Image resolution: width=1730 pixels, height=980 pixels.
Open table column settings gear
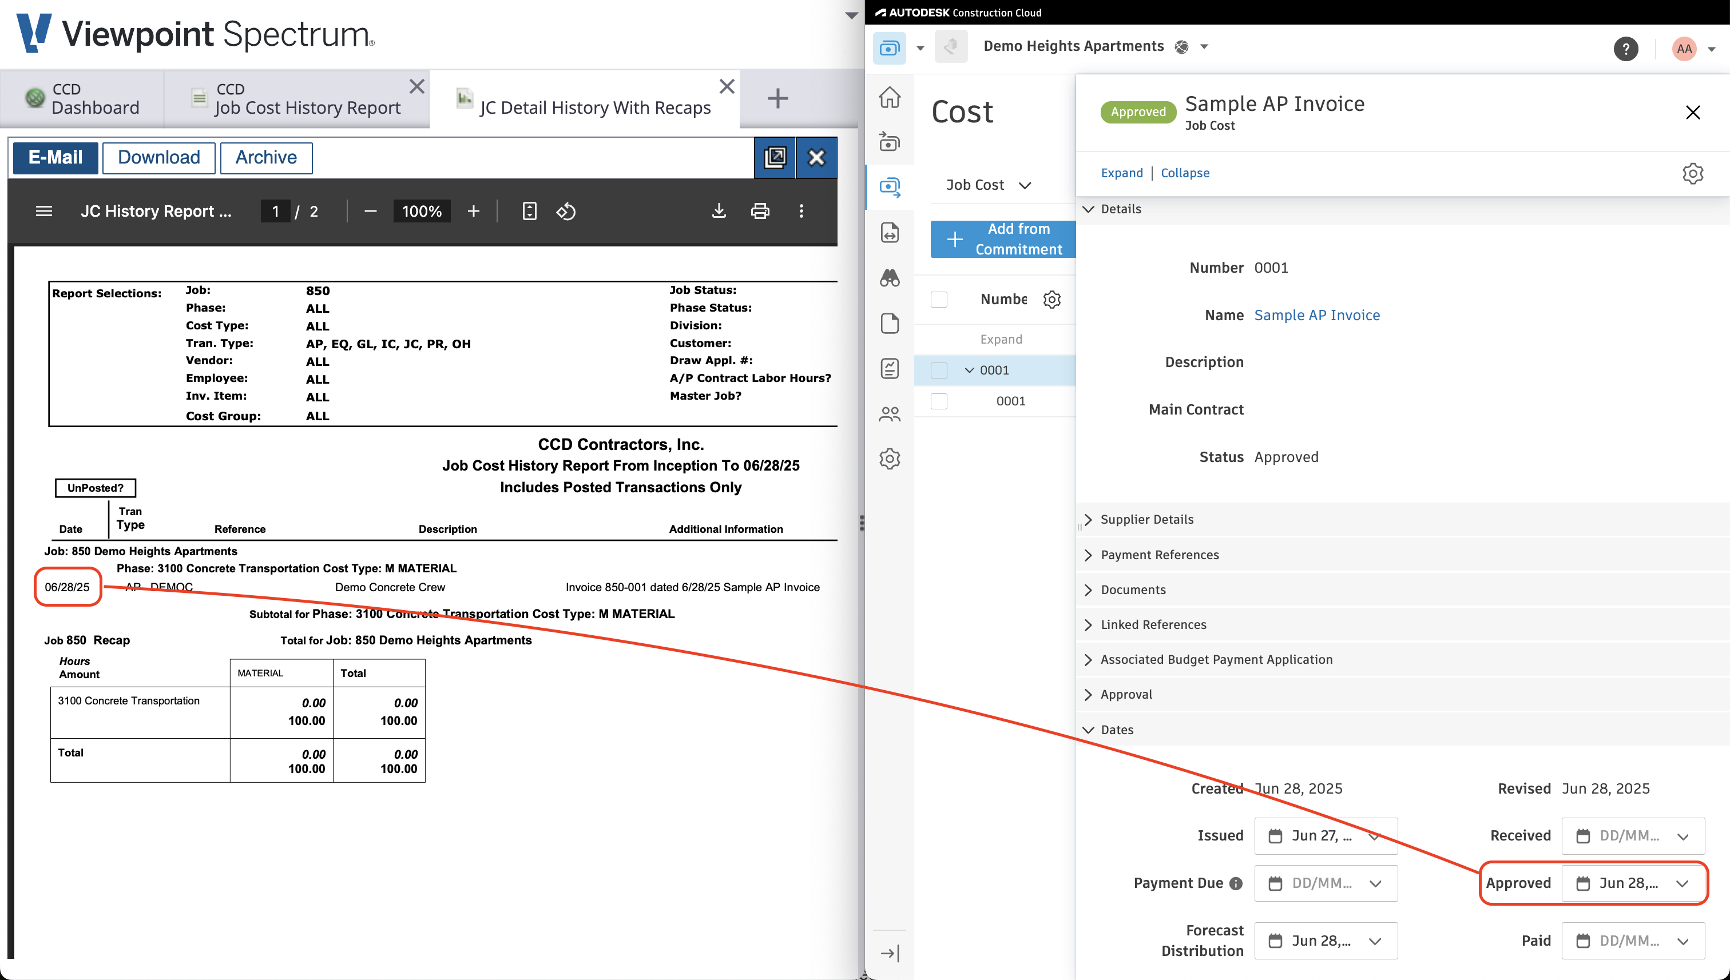pyautogui.click(x=1052, y=299)
